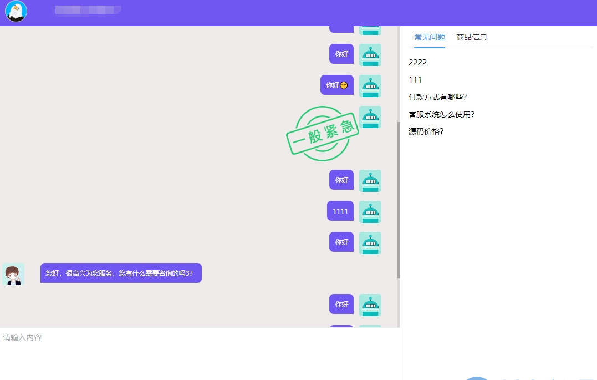Click the 1111 message bubble

tap(340, 211)
